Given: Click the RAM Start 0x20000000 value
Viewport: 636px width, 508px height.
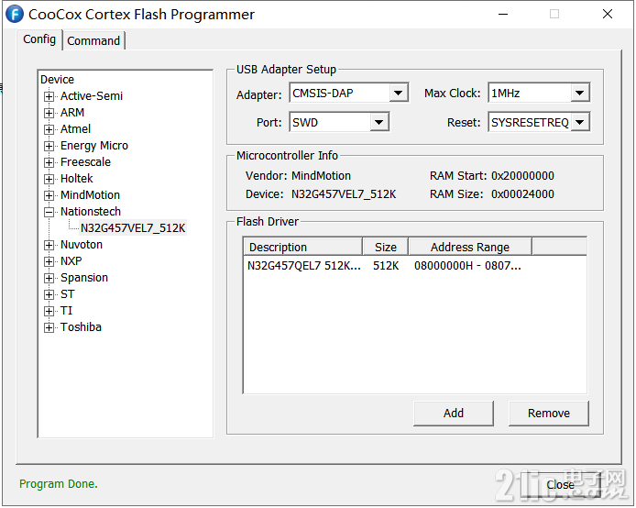Looking at the screenshot, I should click(522, 176).
